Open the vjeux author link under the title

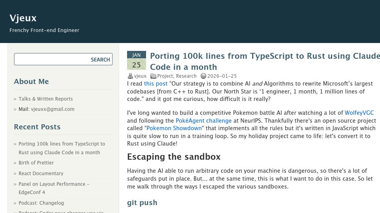(x=140, y=76)
